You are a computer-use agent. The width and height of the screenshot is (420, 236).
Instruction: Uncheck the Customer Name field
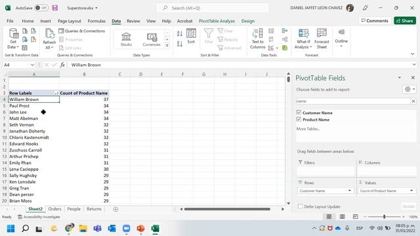click(299, 112)
